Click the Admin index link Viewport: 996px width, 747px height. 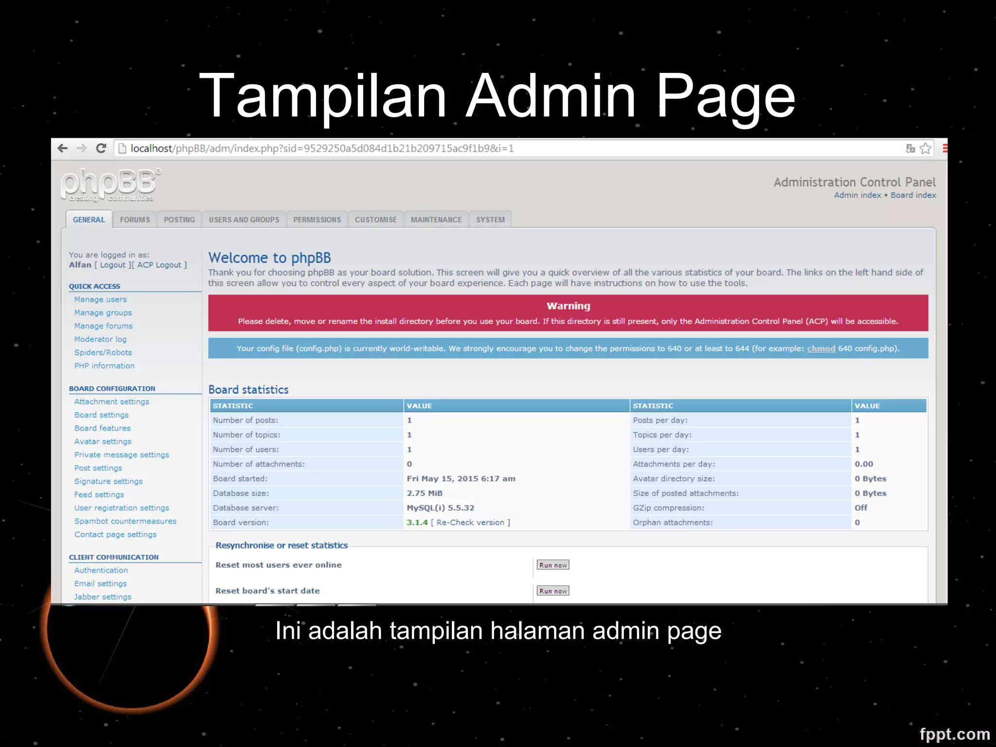pos(857,195)
